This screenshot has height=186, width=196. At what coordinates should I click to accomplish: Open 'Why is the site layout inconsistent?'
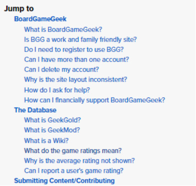point(75,79)
